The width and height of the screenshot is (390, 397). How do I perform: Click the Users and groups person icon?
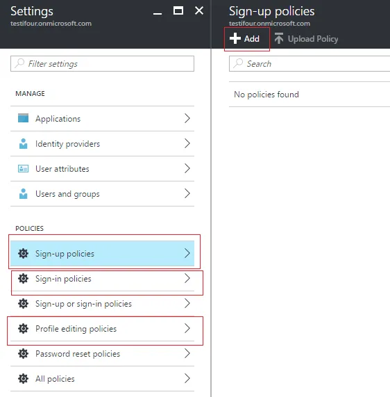tap(24, 194)
